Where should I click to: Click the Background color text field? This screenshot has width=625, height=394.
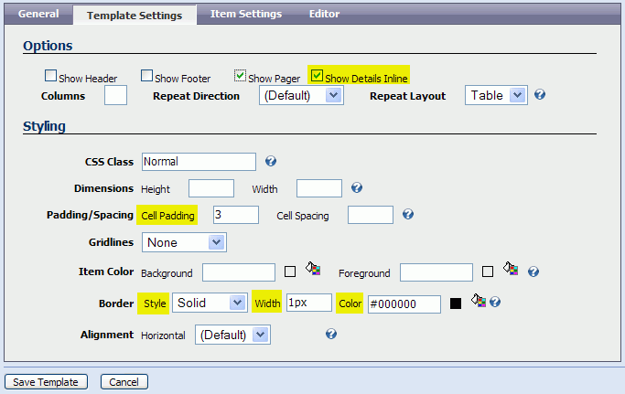click(x=239, y=272)
